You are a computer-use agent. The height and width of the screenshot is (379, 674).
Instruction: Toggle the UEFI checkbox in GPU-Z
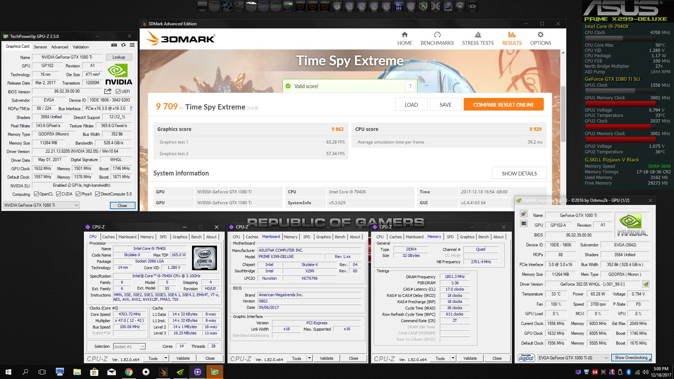[118, 92]
